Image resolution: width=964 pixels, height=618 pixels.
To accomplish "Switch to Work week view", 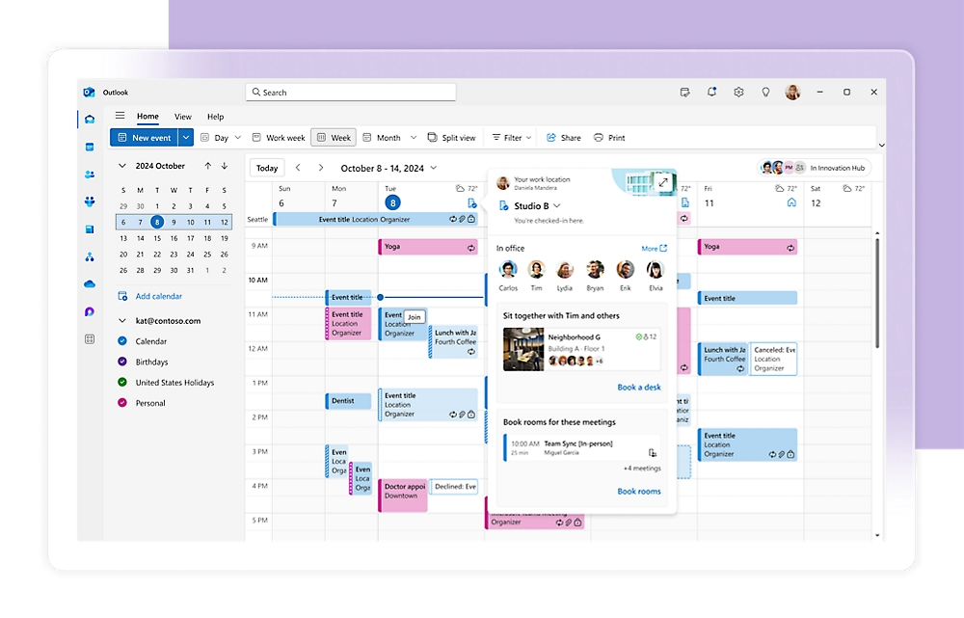I will point(279,138).
